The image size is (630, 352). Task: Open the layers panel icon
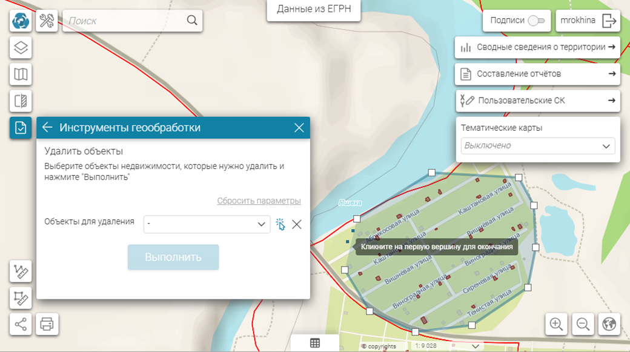[21, 48]
